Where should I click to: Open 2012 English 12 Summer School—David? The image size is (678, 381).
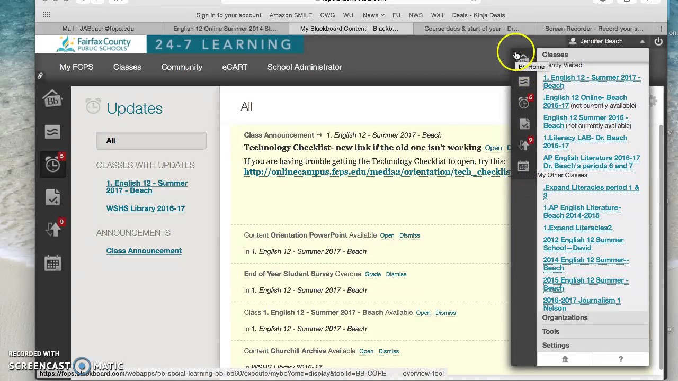(583, 244)
